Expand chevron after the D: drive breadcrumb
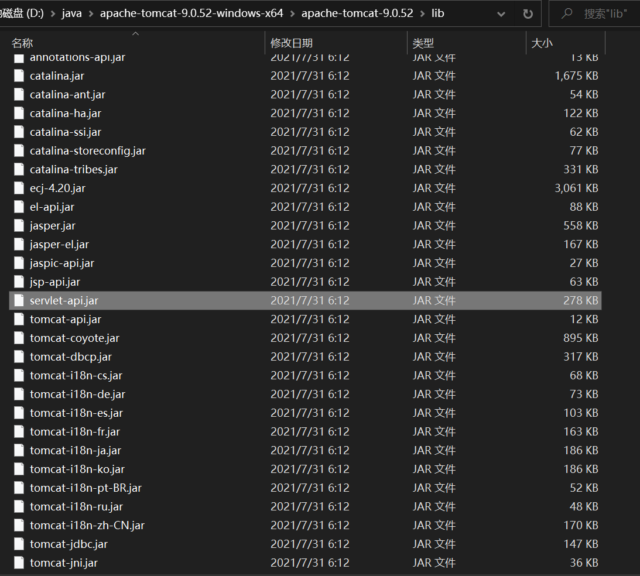 [x=53, y=14]
